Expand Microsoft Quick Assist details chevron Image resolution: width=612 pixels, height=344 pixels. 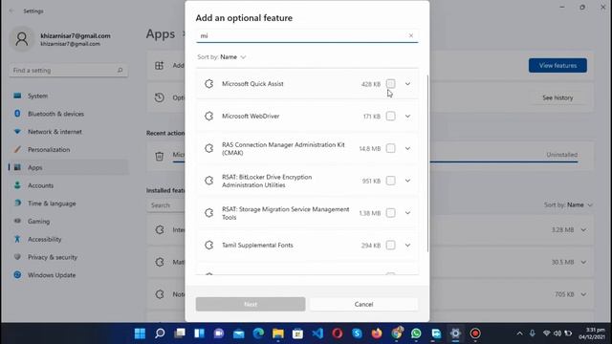pos(407,84)
